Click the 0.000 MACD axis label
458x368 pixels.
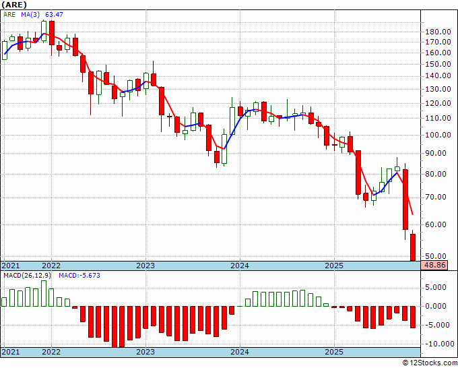coord(436,306)
